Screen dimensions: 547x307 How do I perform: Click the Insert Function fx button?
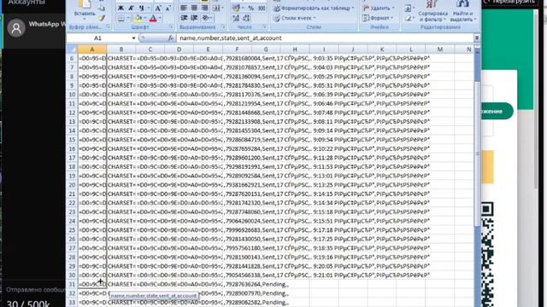tap(171, 38)
